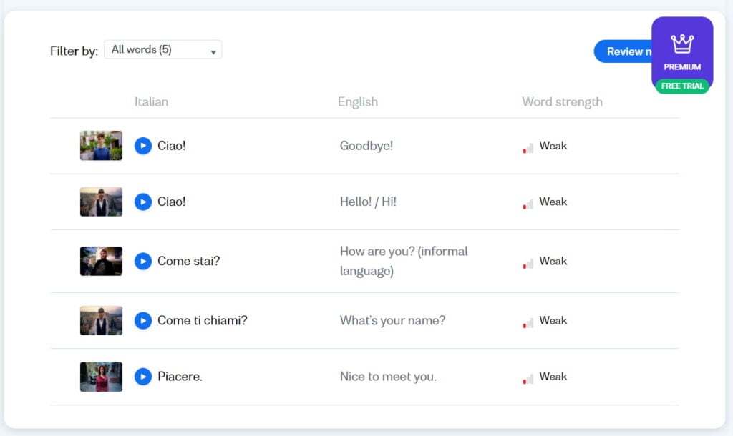
Task: Click the "Word strength" column header
Action: click(x=562, y=101)
